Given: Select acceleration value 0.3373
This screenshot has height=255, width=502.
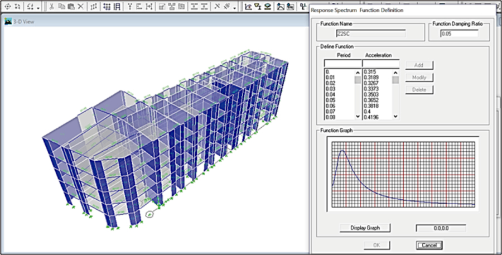Looking at the screenshot, I should [x=371, y=89].
